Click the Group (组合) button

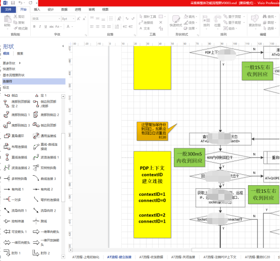[230, 28]
